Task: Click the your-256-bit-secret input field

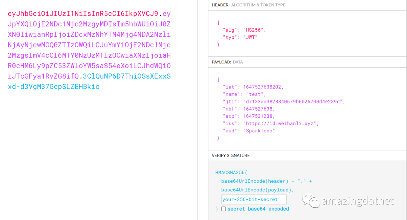Action: point(254,199)
